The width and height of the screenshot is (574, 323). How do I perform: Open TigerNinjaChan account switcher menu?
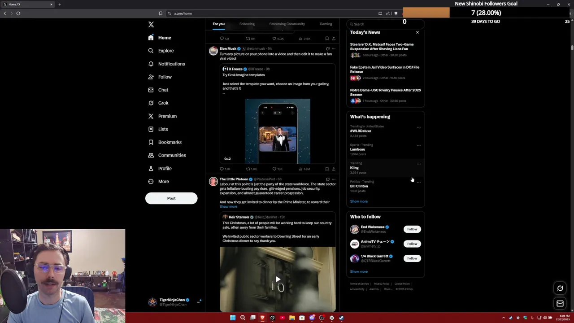pos(174,302)
